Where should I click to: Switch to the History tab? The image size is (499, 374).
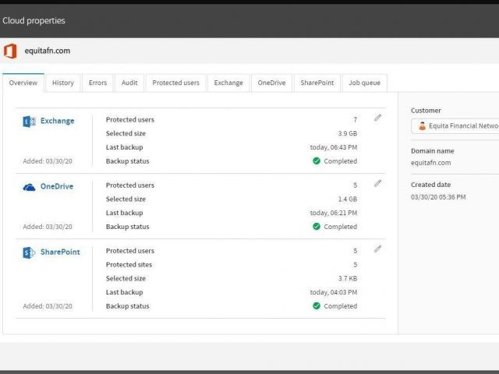62,83
